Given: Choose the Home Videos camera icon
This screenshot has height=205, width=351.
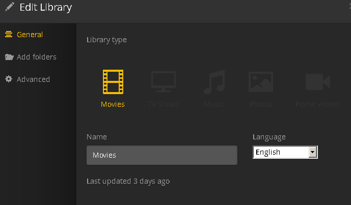Looking at the screenshot, I should pyautogui.click(x=318, y=82).
